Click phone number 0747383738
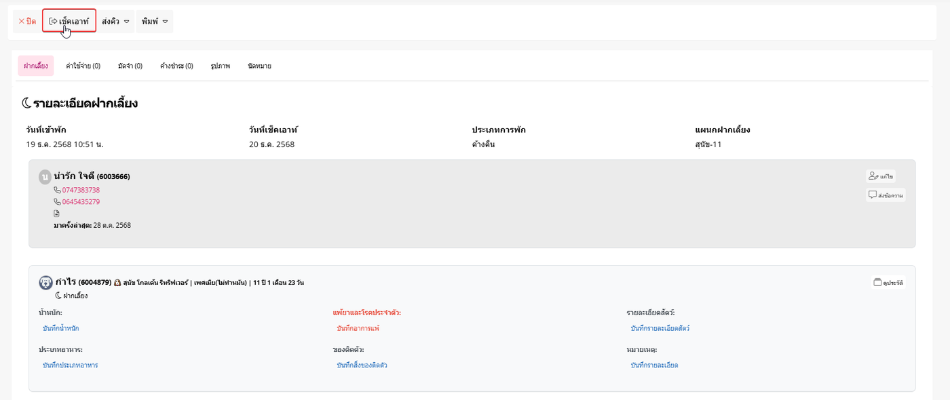This screenshot has height=400, width=950. click(81, 190)
